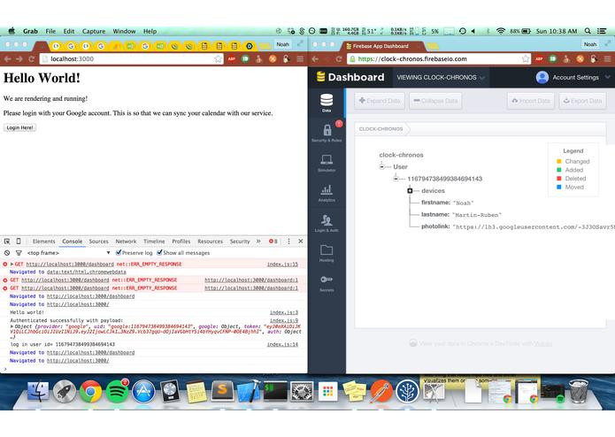Click reload in the localhost:3000 window
Viewport: 615px width, 437px height.
31,58
